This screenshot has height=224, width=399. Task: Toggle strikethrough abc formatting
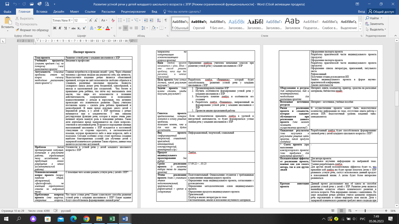tap(74, 28)
